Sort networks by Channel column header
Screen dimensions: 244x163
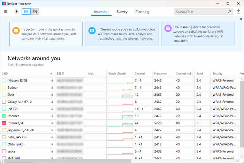point(139,73)
